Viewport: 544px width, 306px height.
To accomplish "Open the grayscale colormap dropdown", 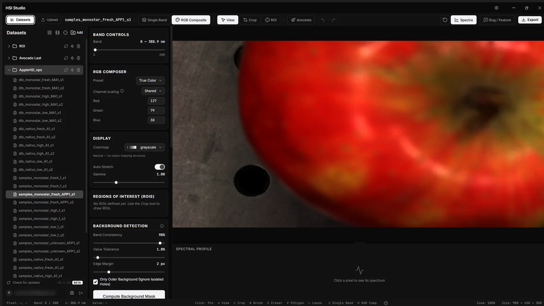I will pyautogui.click(x=144, y=148).
